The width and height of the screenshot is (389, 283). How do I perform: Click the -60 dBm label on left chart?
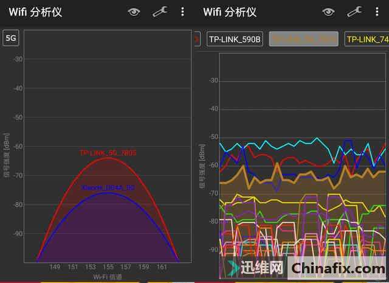(x=18, y=147)
